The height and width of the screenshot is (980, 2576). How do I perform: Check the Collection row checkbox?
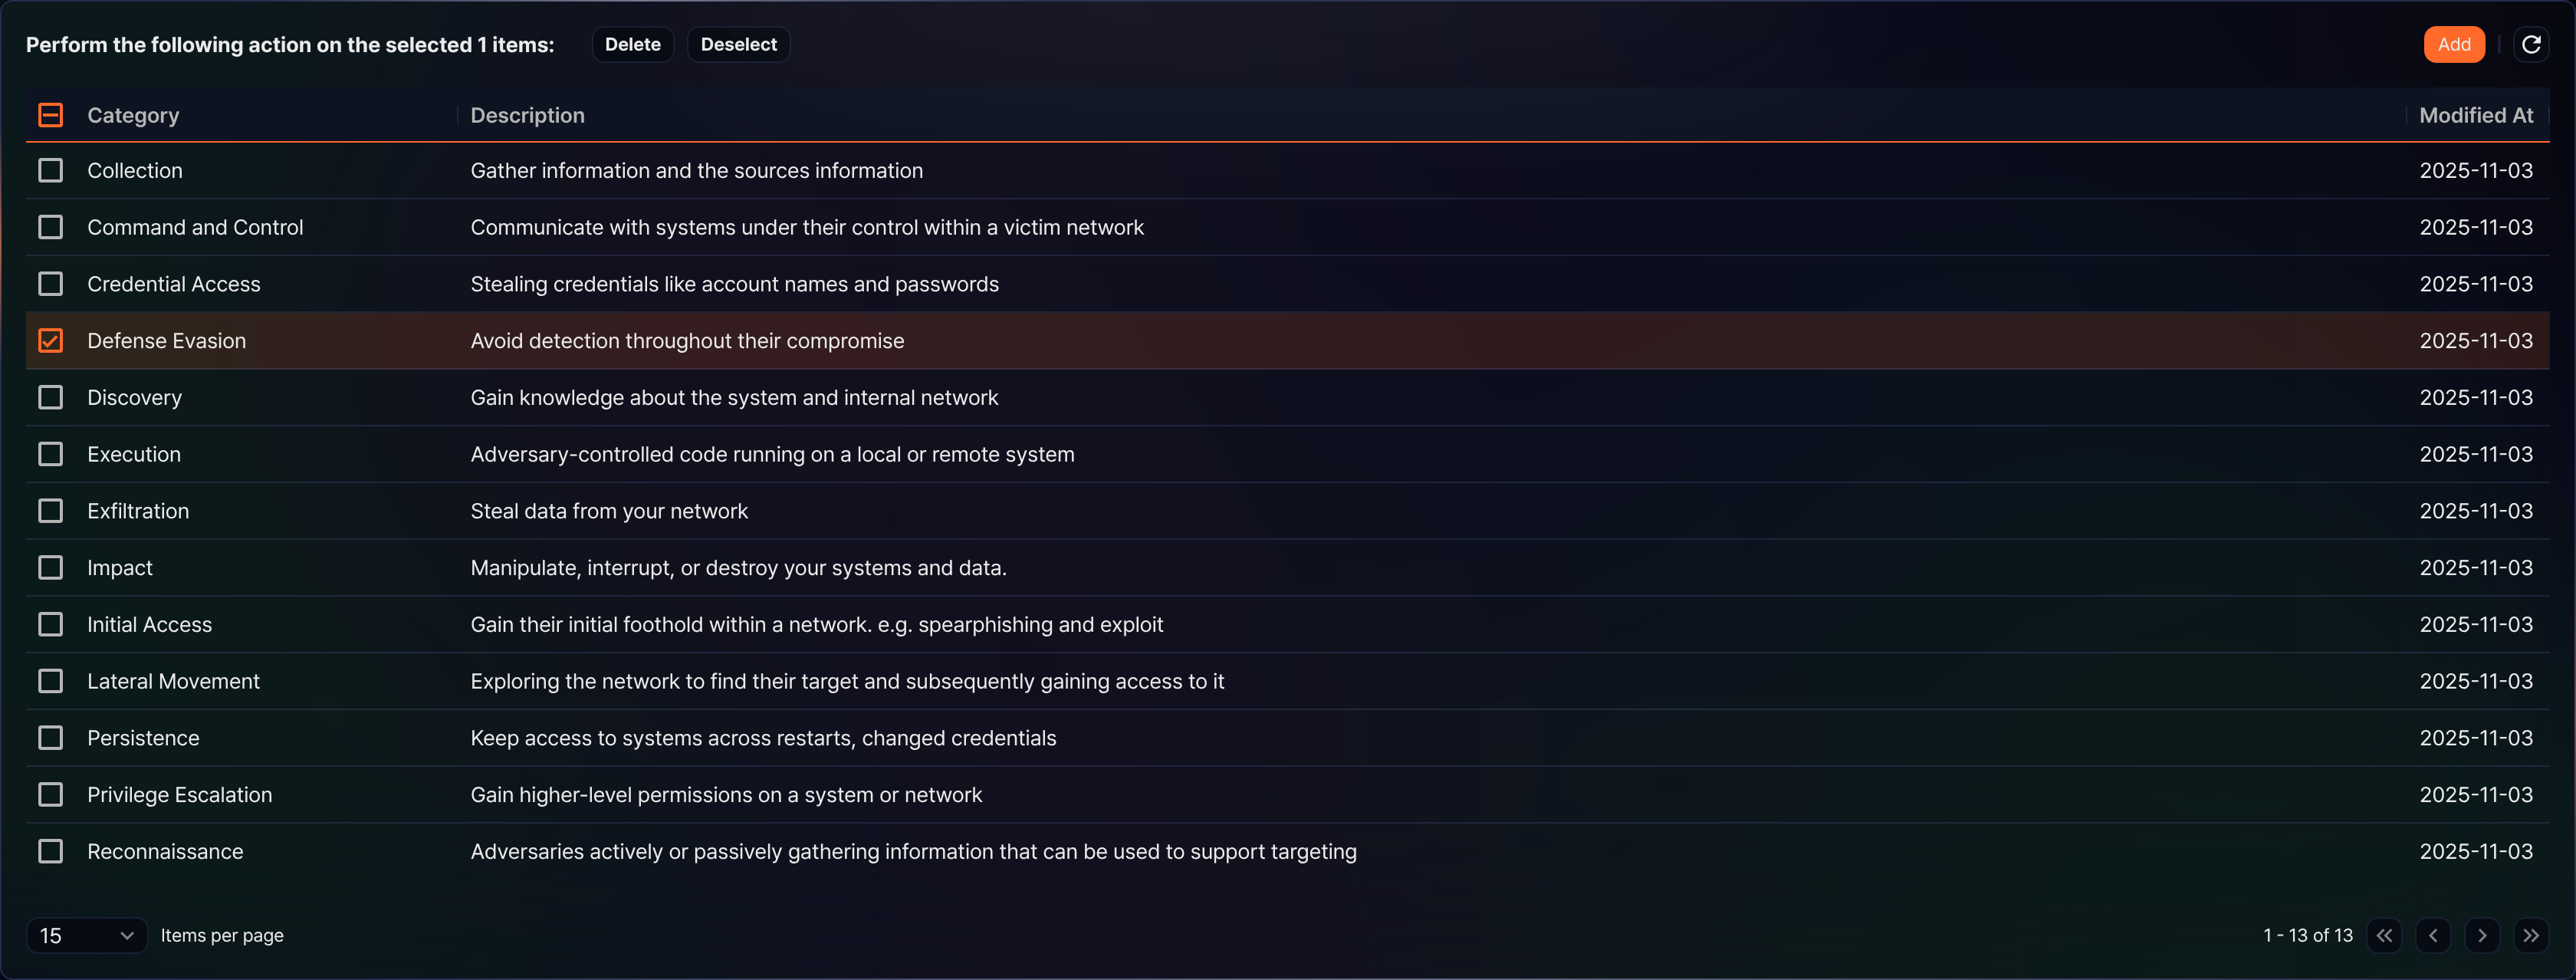[50, 171]
